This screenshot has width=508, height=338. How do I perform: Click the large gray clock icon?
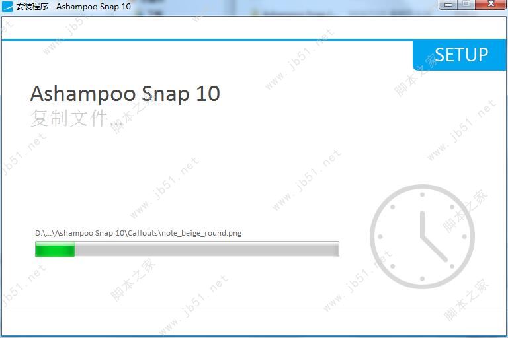[x=422, y=237]
